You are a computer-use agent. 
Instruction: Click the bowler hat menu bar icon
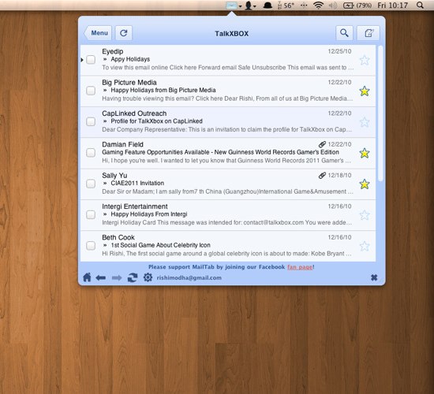pyautogui.click(x=268, y=6)
